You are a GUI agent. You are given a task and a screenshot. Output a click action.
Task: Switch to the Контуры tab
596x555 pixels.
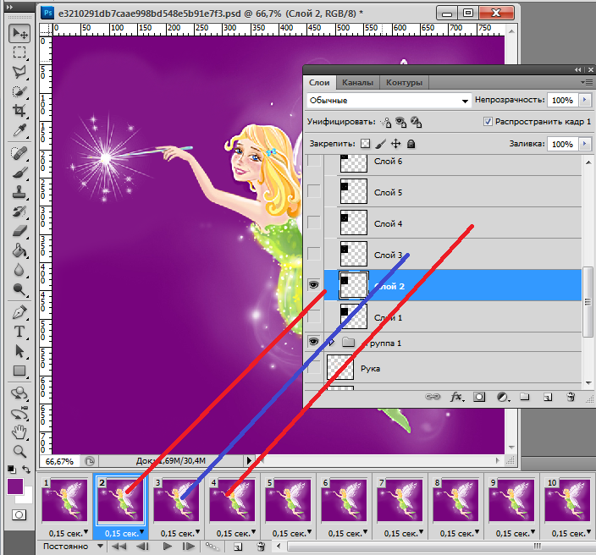404,82
